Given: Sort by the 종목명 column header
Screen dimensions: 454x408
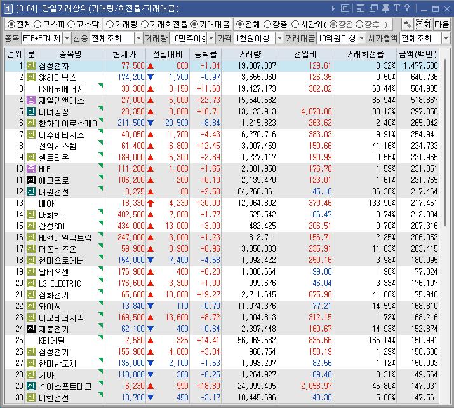Looking at the screenshot, I should [70, 54].
